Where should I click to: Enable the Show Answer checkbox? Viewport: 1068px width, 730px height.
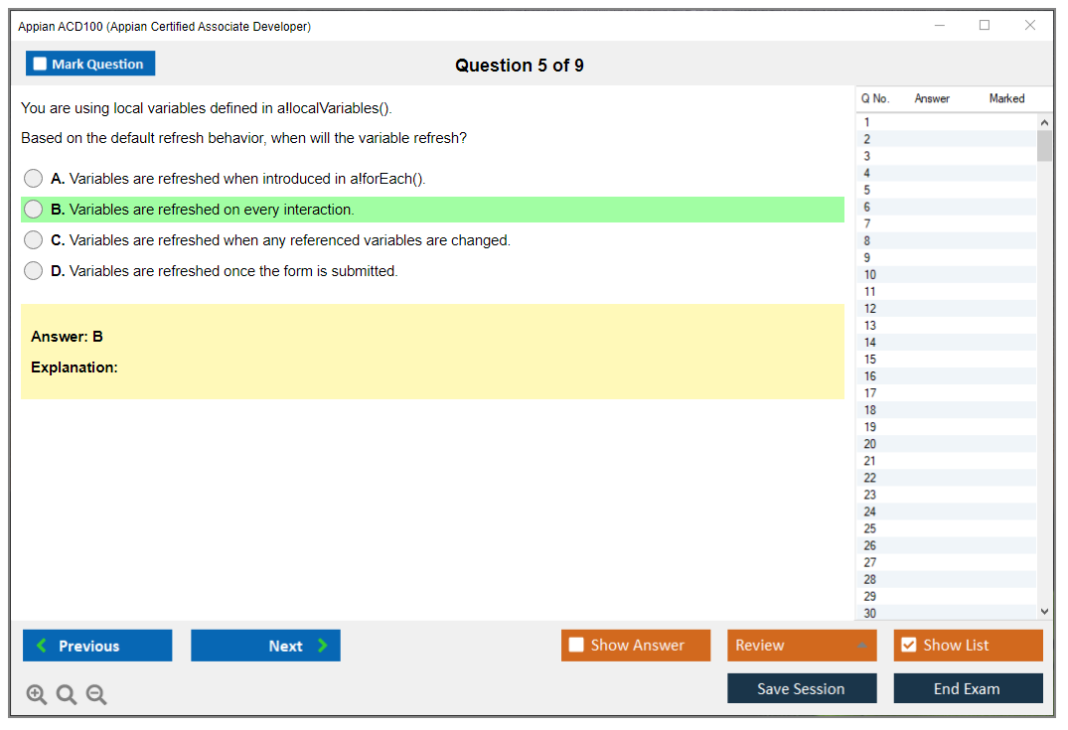click(x=576, y=646)
